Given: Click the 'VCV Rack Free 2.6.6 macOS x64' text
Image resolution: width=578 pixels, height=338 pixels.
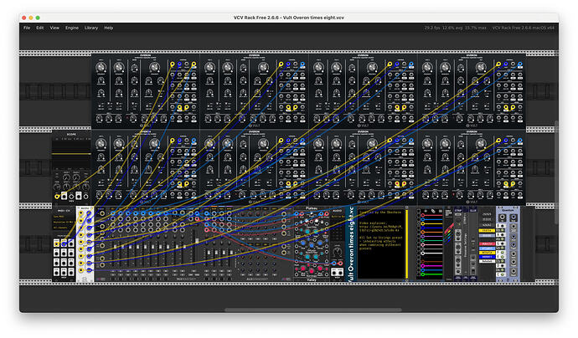Looking at the screenshot, I should point(523,28).
